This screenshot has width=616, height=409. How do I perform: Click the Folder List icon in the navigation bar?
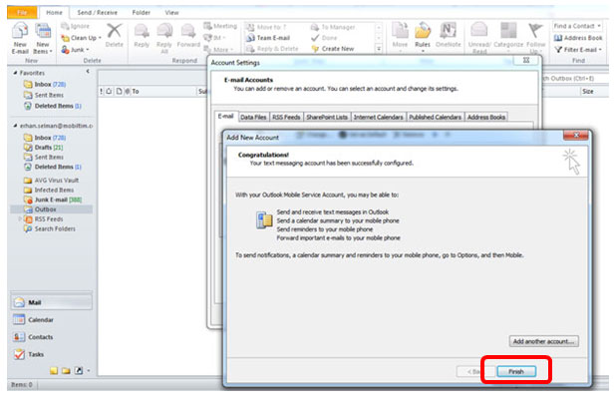coord(66,370)
